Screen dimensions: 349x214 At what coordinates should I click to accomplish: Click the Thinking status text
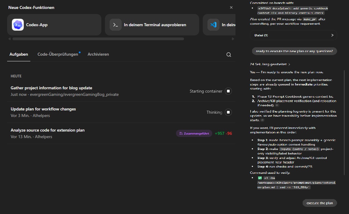coord(214,112)
